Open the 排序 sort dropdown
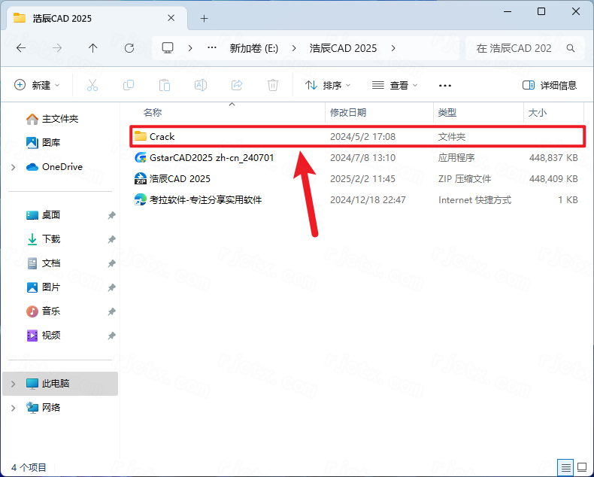Screen dimensions: 594x477 [328, 86]
